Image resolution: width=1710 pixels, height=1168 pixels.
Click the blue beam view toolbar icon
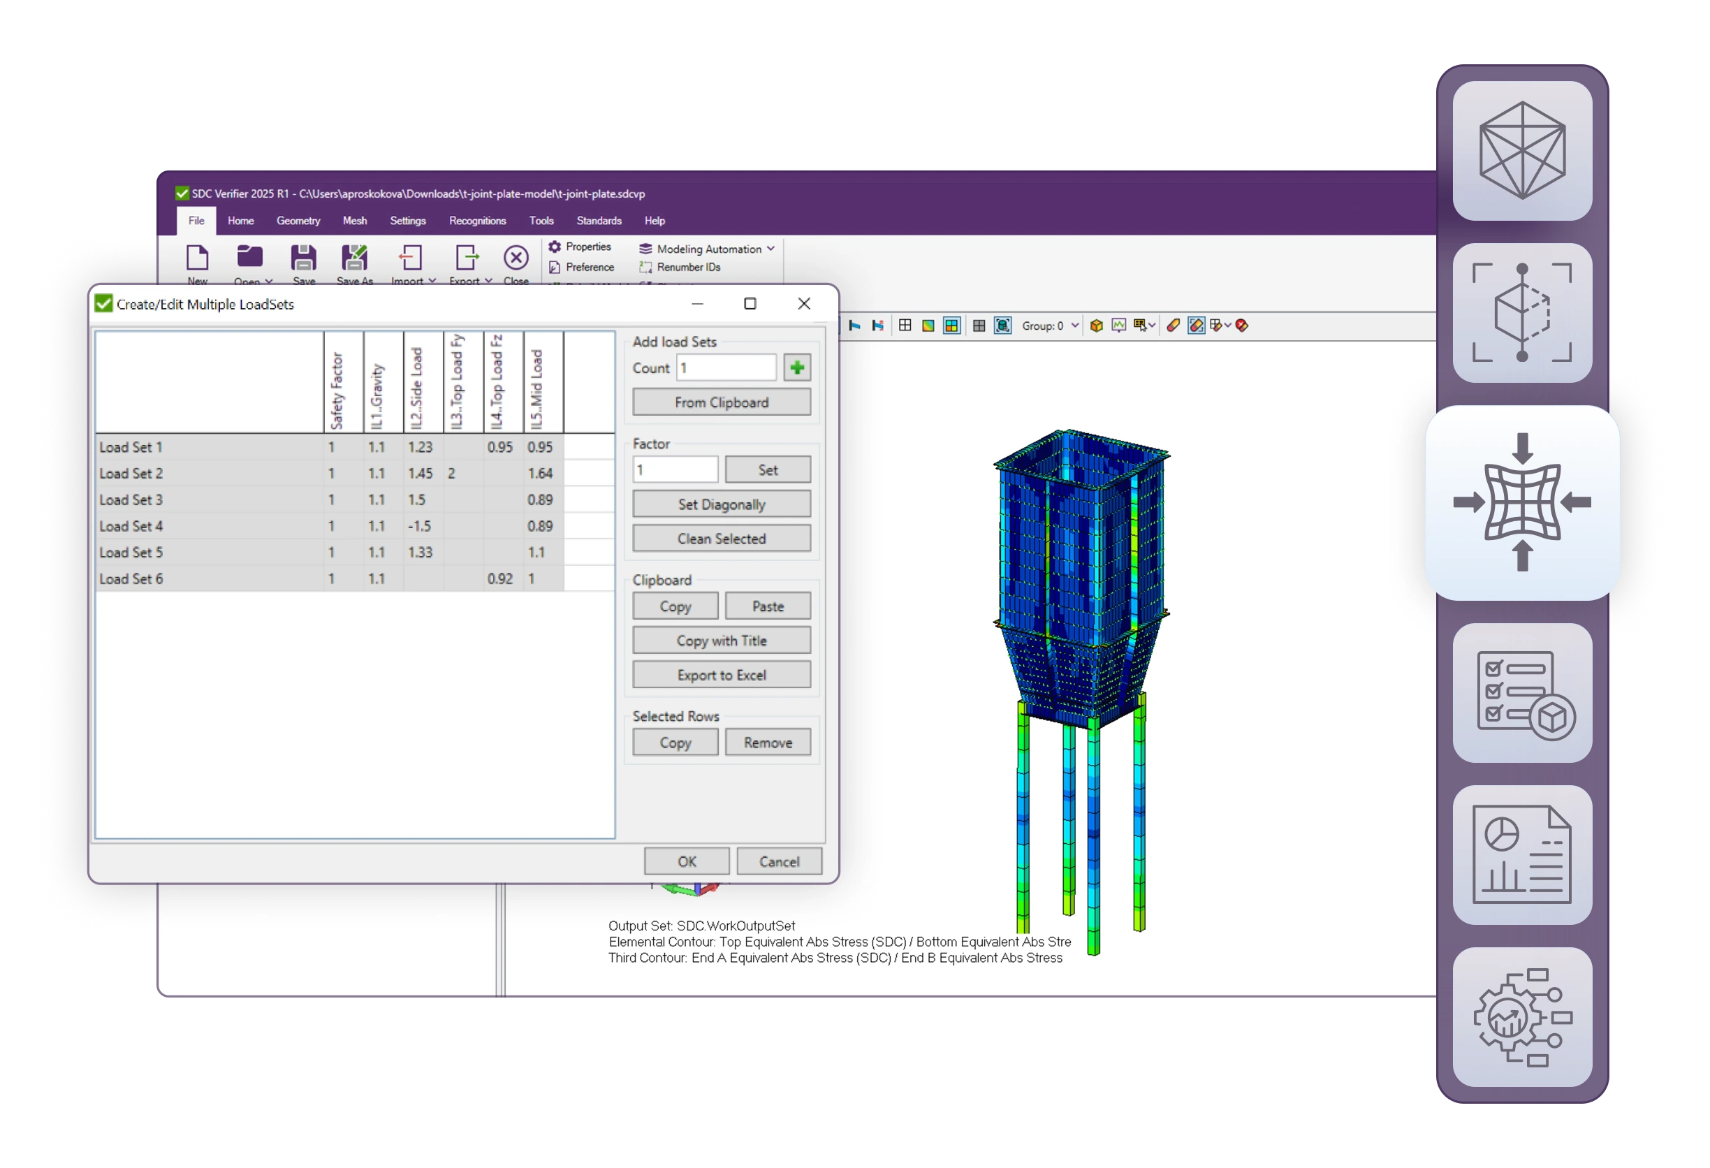pos(854,326)
